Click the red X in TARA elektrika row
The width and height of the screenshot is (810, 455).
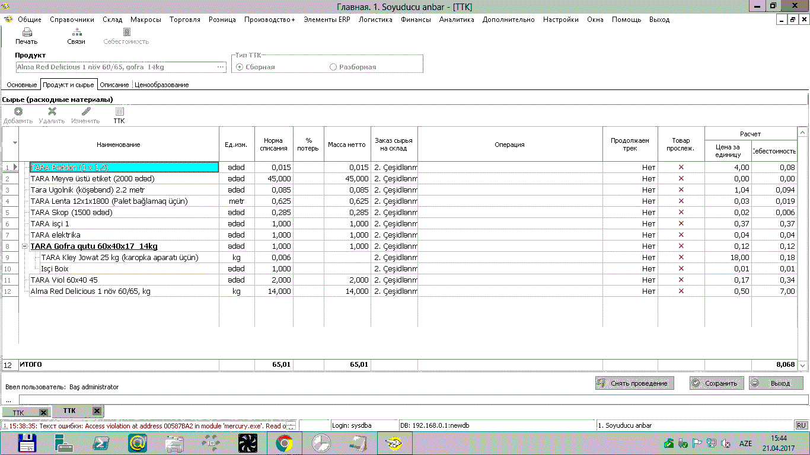(x=681, y=235)
